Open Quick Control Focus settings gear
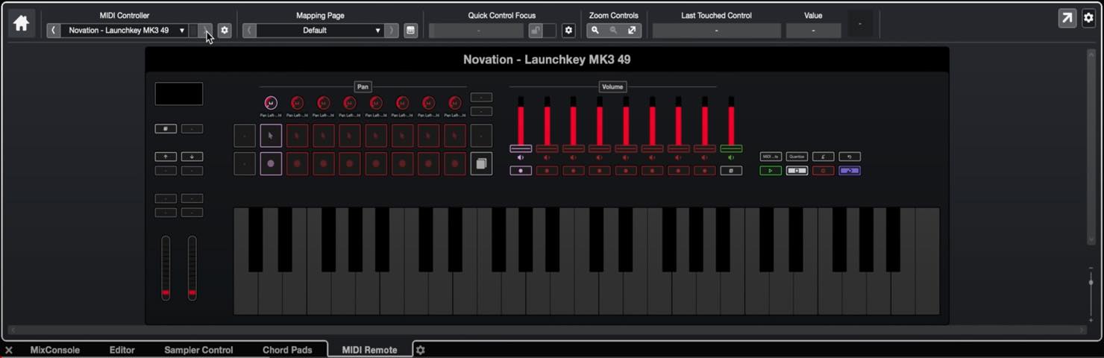Image resolution: width=1104 pixels, height=358 pixels. point(568,31)
